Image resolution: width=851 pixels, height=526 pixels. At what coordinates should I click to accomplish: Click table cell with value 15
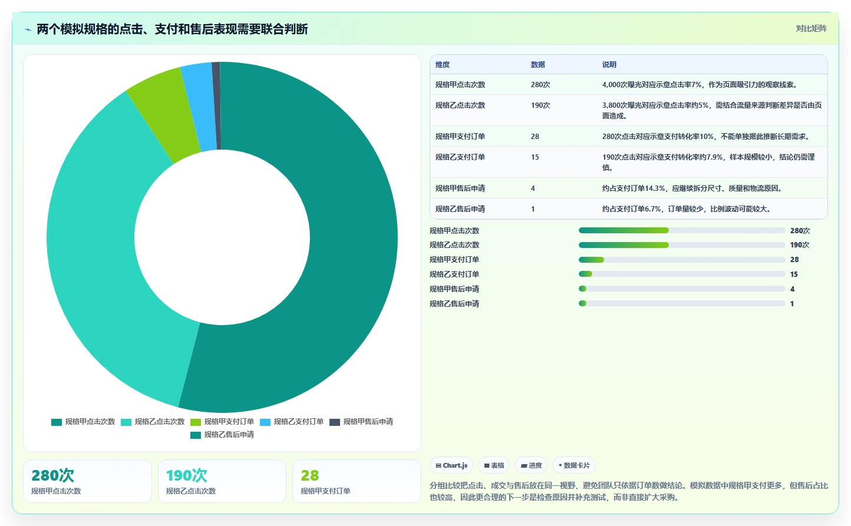pyautogui.click(x=535, y=157)
